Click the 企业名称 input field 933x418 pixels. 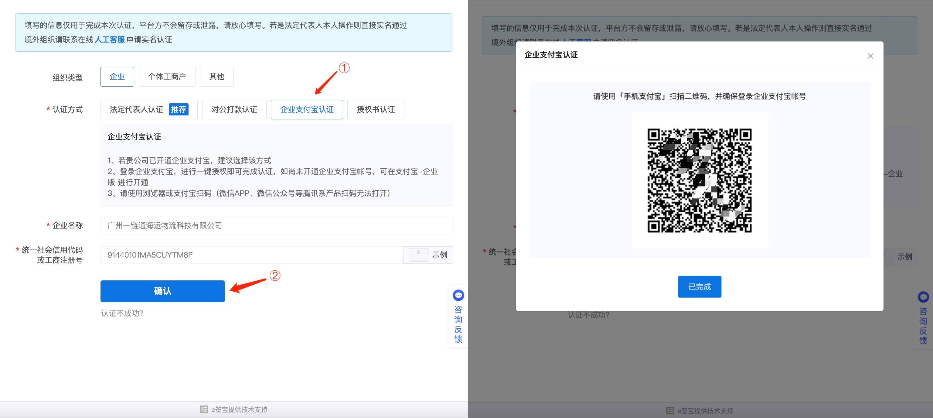click(276, 225)
